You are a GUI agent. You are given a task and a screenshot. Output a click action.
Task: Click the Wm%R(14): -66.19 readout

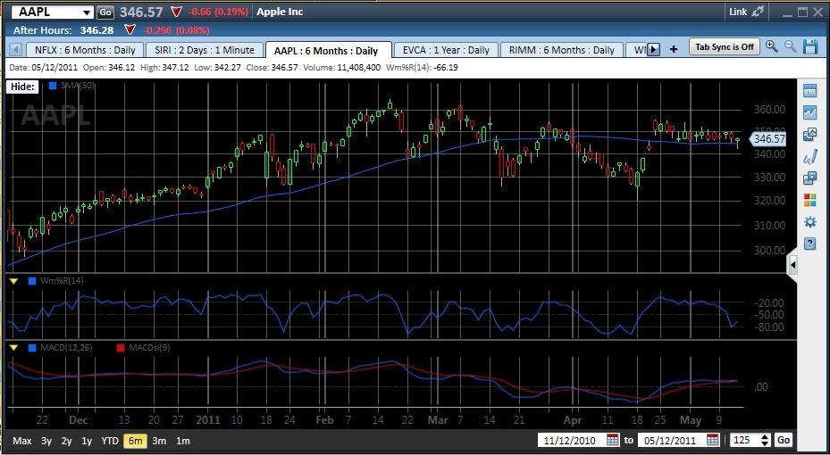(422, 68)
